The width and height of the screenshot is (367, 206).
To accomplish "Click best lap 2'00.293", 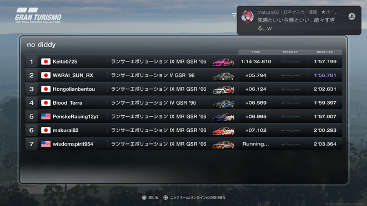I will 325,130.
